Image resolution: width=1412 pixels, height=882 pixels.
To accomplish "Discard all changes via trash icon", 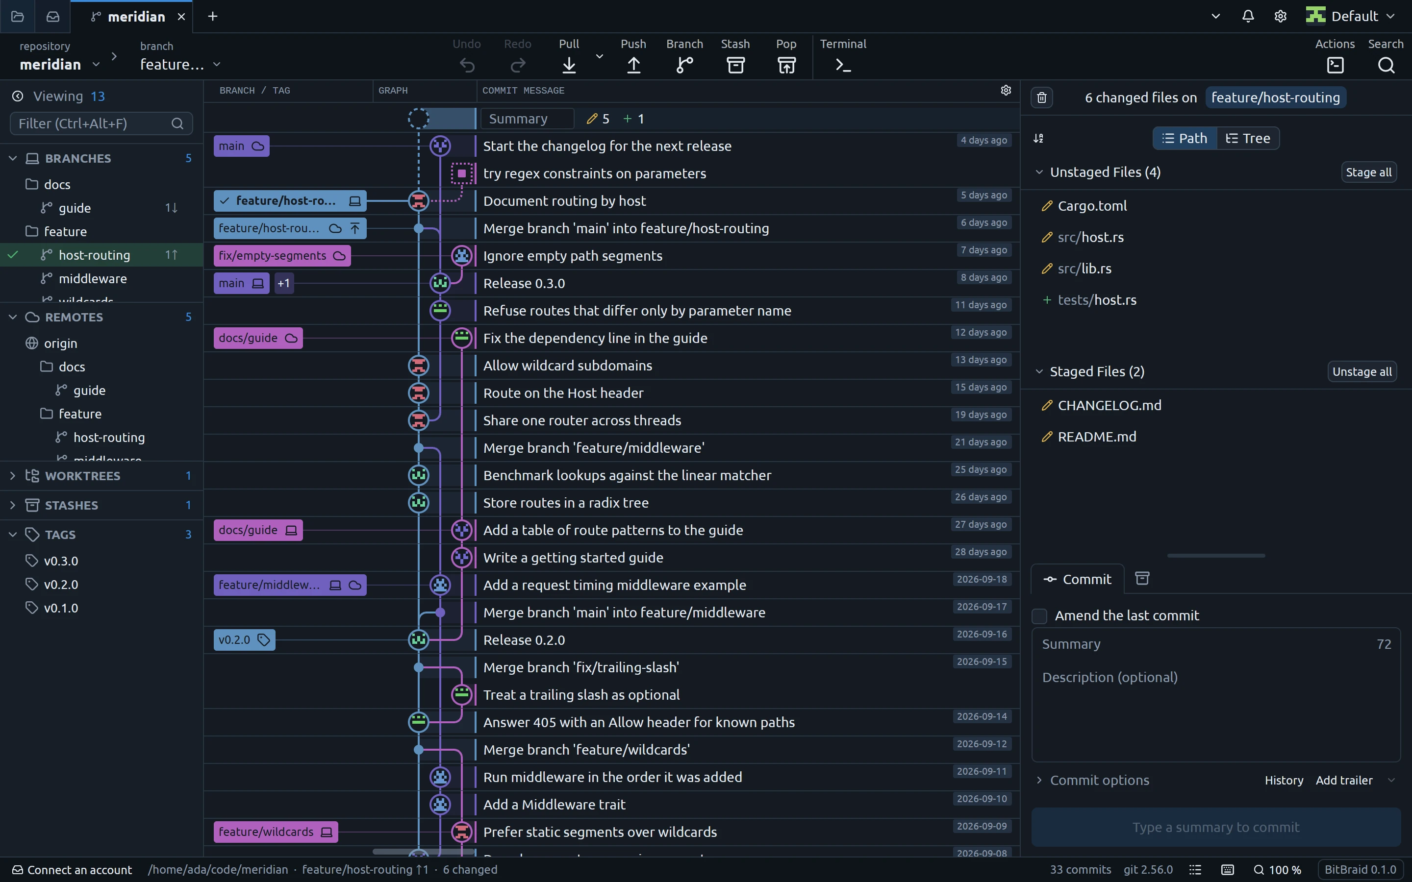I will (x=1041, y=98).
